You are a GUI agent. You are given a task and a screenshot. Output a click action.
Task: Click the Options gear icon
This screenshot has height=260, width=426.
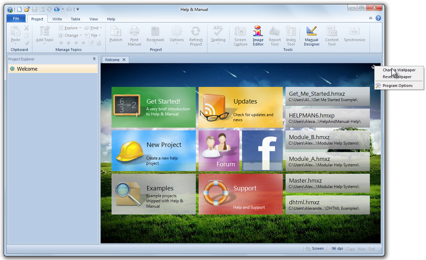(177, 31)
